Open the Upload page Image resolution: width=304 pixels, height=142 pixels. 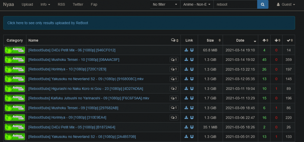(x=27, y=5)
